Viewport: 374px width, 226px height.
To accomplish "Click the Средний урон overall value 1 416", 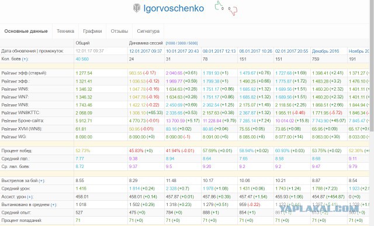I will pyautogui.click(x=81, y=189).
